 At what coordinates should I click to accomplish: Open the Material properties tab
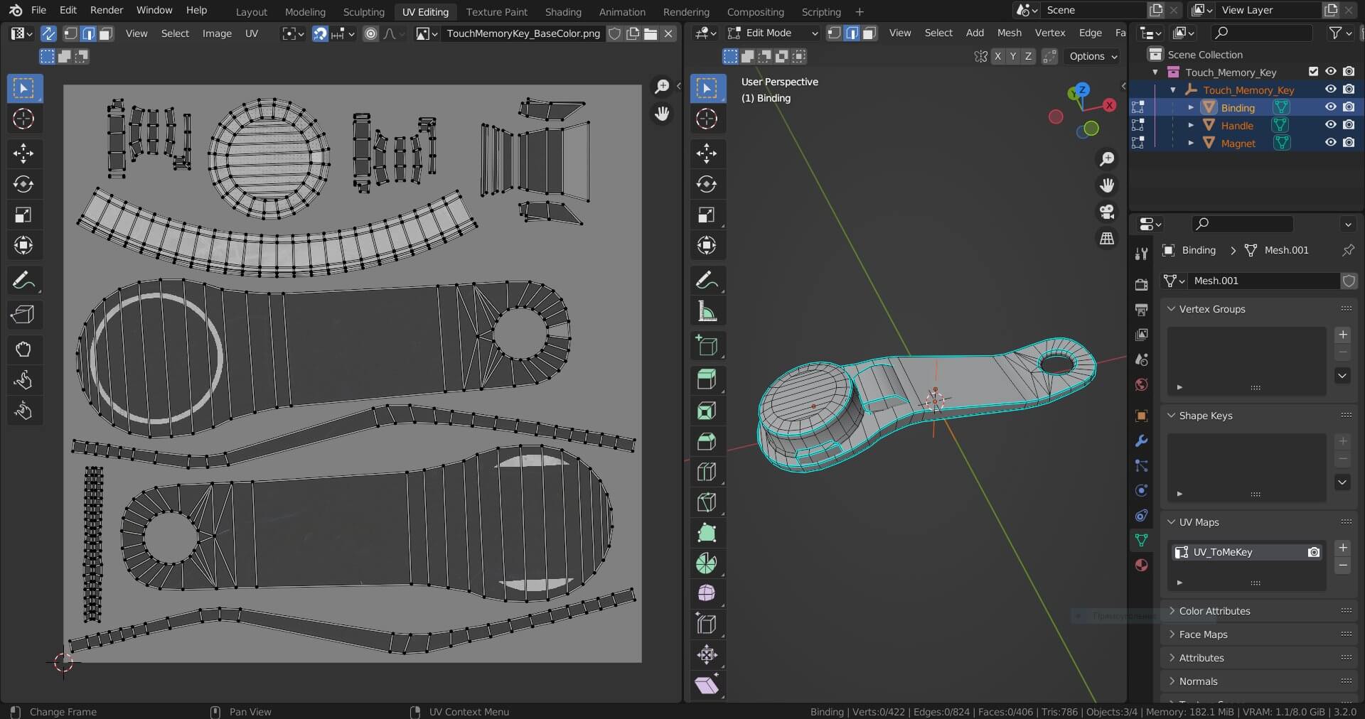[x=1142, y=565]
